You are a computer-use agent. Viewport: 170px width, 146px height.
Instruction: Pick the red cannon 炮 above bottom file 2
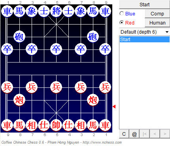click(93, 100)
